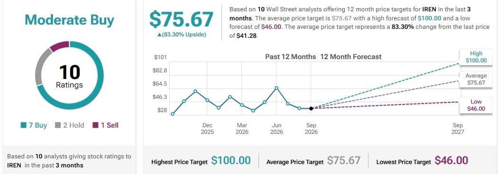
Task: Select the Low $46.00 forecast label
Action: click(x=476, y=105)
